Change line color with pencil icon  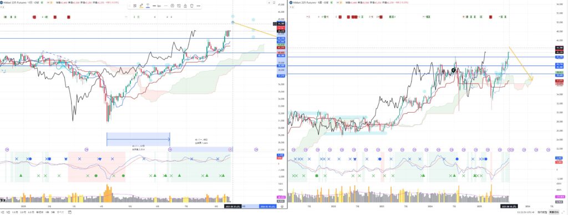coord(141,6)
